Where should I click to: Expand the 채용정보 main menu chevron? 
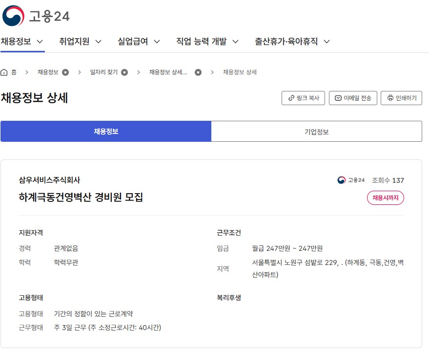pyautogui.click(x=40, y=42)
